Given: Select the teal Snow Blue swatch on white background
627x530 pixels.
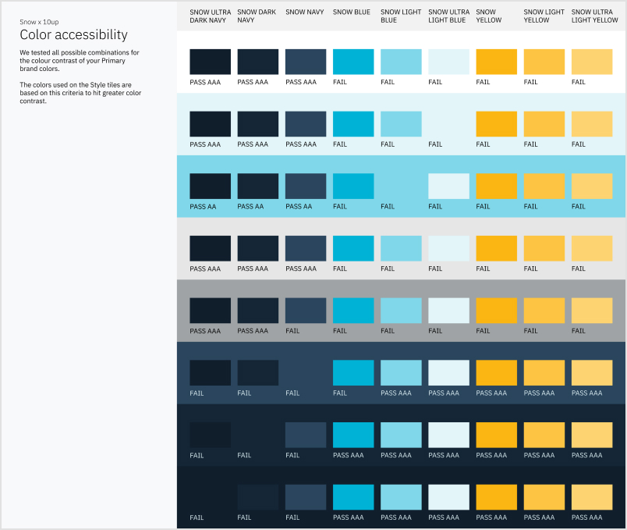Looking at the screenshot, I should coord(352,60).
